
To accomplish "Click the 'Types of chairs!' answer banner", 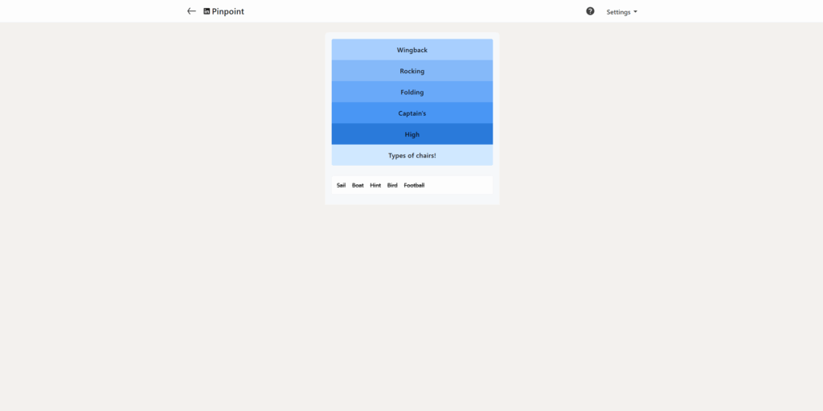I will pos(411,155).
